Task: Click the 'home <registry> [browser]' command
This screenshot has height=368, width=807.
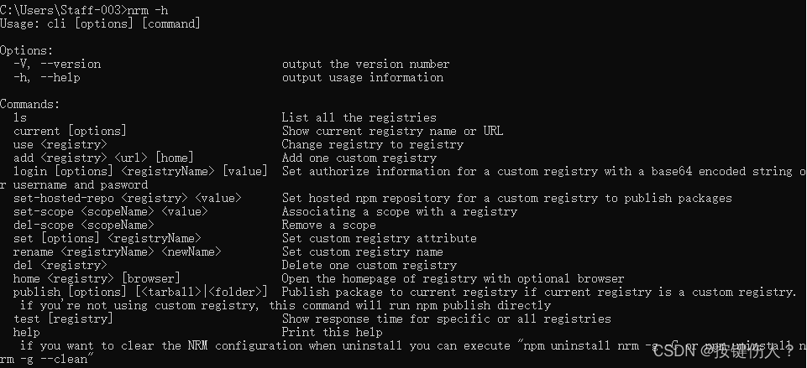Action: coord(97,278)
